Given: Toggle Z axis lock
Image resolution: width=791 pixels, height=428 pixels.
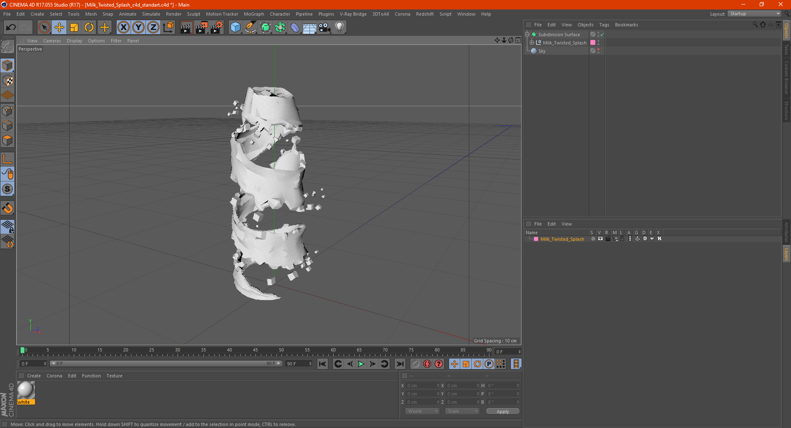Looking at the screenshot, I should [x=153, y=28].
